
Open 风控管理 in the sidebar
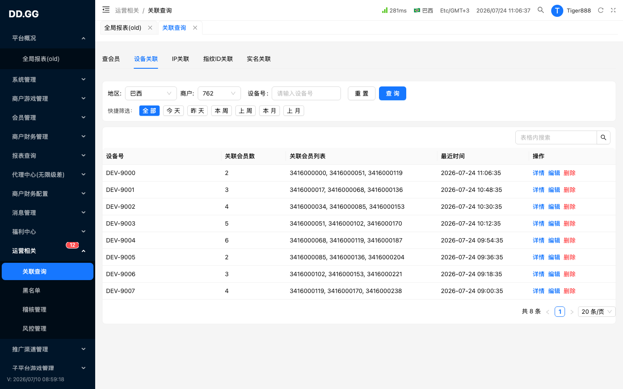point(48,328)
